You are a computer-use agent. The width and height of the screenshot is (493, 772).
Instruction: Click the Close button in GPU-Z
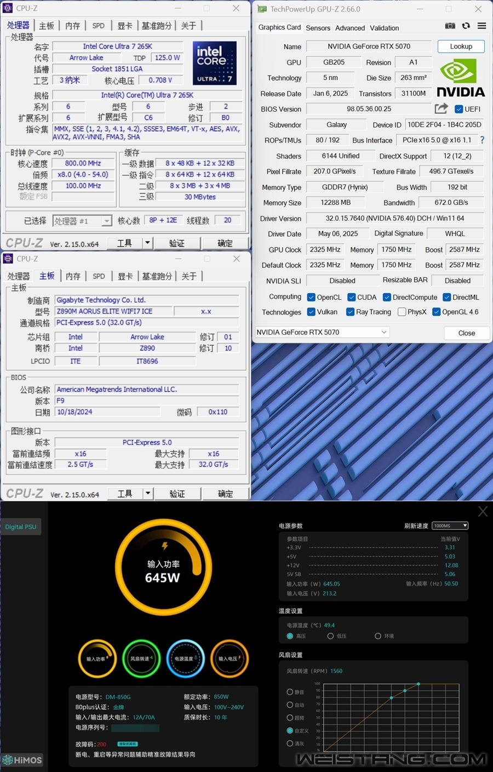point(467,333)
